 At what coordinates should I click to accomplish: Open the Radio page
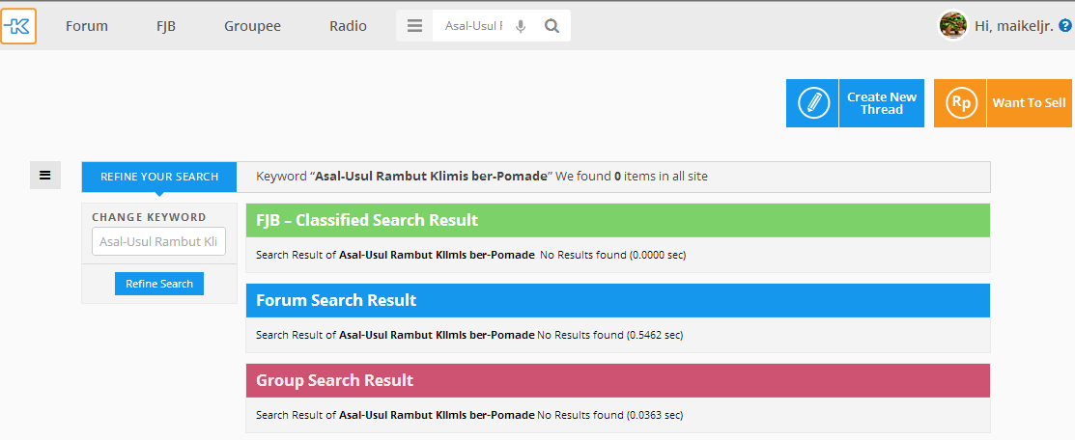pos(348,26)
